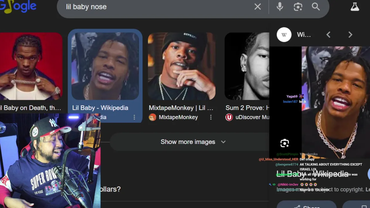Open the Sum 2 Prove uDiscover thumbnail
Screen dimensions: 370x208
[x=247, y=66]
